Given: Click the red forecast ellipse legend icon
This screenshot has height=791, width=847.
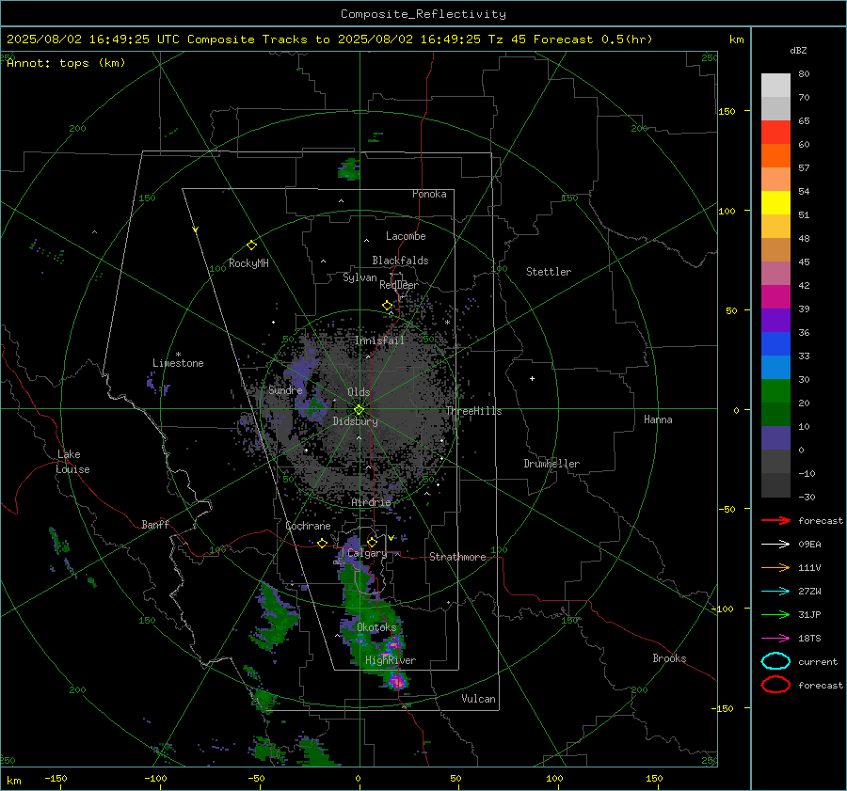Looking at the screenshot, I should click(x=775, y=685).
